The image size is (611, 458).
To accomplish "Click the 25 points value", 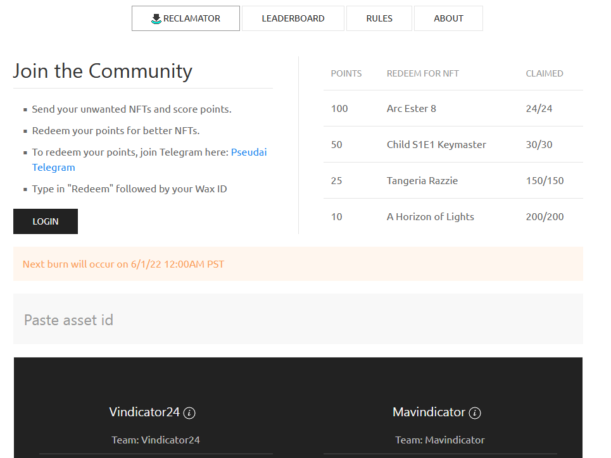I will pos(337,181).
